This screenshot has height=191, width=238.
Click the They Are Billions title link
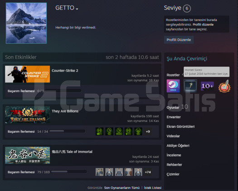click(65, 111)
